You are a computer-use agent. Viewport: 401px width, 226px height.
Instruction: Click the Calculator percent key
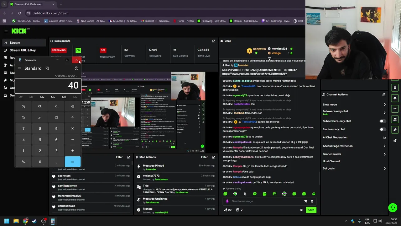pos(23,106)
